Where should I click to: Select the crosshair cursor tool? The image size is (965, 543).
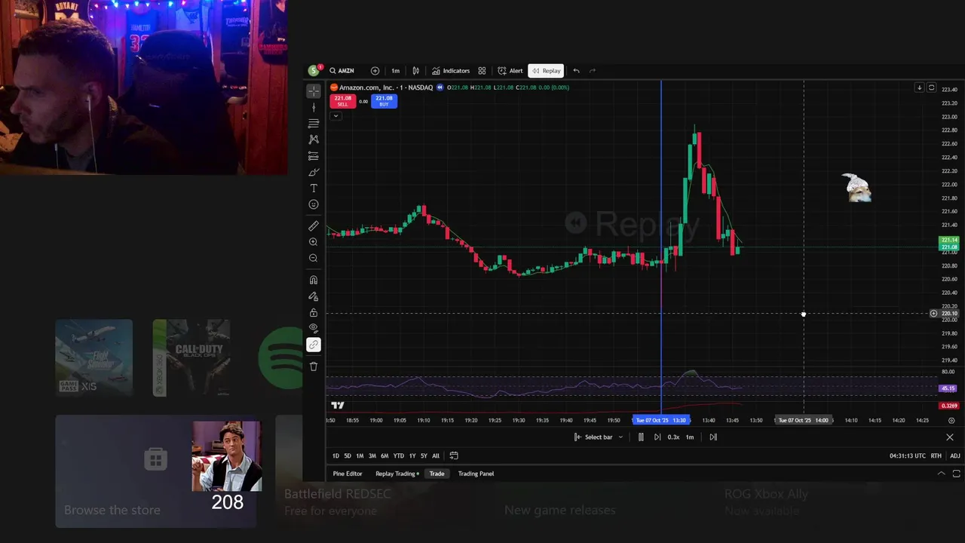314,90
